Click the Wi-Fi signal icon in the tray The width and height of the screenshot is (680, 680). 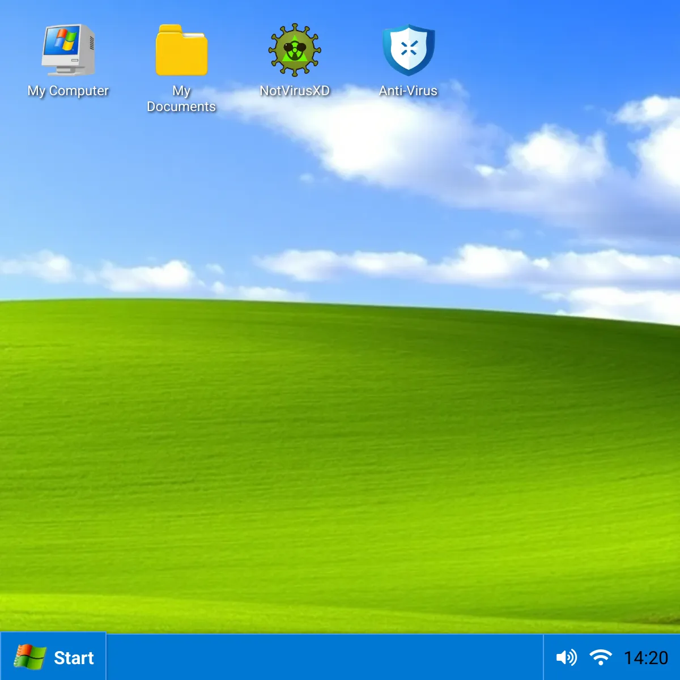click(601, 657)
